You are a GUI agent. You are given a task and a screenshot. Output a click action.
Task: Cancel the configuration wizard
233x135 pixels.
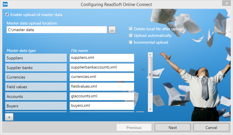pyautogui.click(x=211, y=128)
